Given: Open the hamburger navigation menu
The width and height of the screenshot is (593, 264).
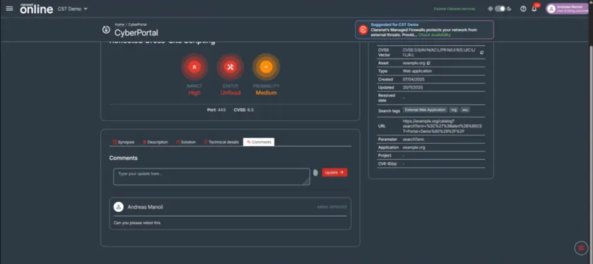Looking at the screenshot, I should tap(9, 9).
